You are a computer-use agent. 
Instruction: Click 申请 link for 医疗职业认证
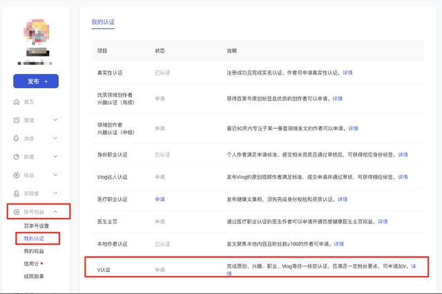click(160, 199)
